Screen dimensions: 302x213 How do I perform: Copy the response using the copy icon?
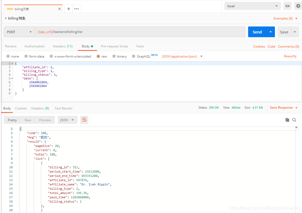tap(288, 120)
